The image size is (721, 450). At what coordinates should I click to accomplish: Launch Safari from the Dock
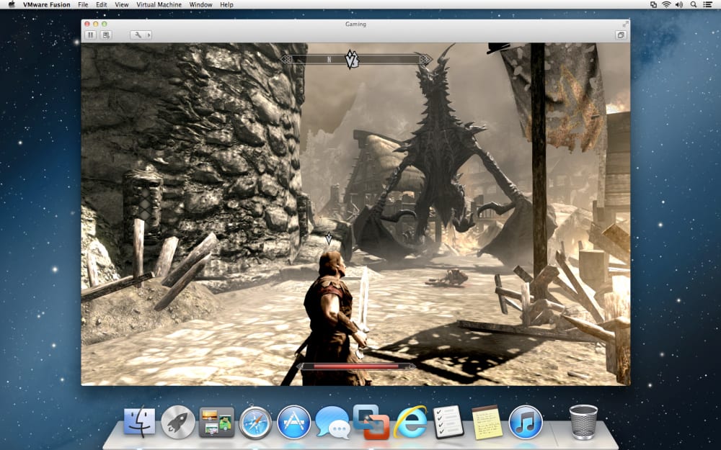click(x=255, y=421)
